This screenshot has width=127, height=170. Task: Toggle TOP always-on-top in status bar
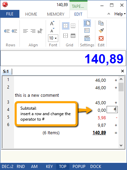pyautogui.click(x=63, y=167)
